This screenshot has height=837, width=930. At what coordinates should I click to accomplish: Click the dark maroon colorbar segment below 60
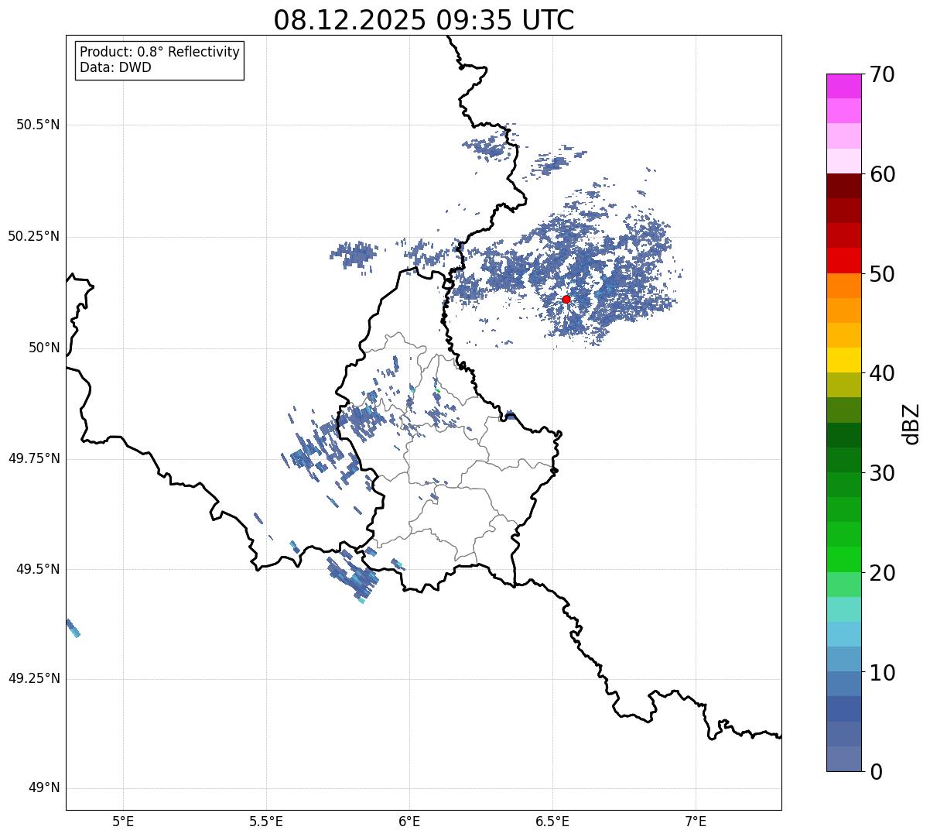pos(843,186)
